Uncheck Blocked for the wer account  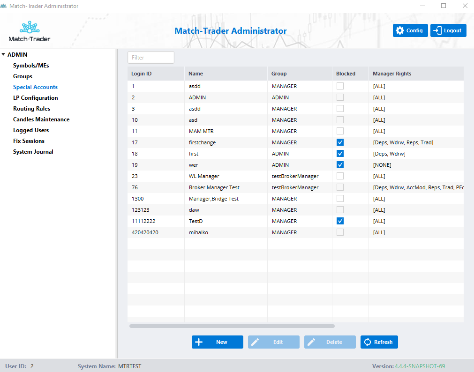coord(340,165)
